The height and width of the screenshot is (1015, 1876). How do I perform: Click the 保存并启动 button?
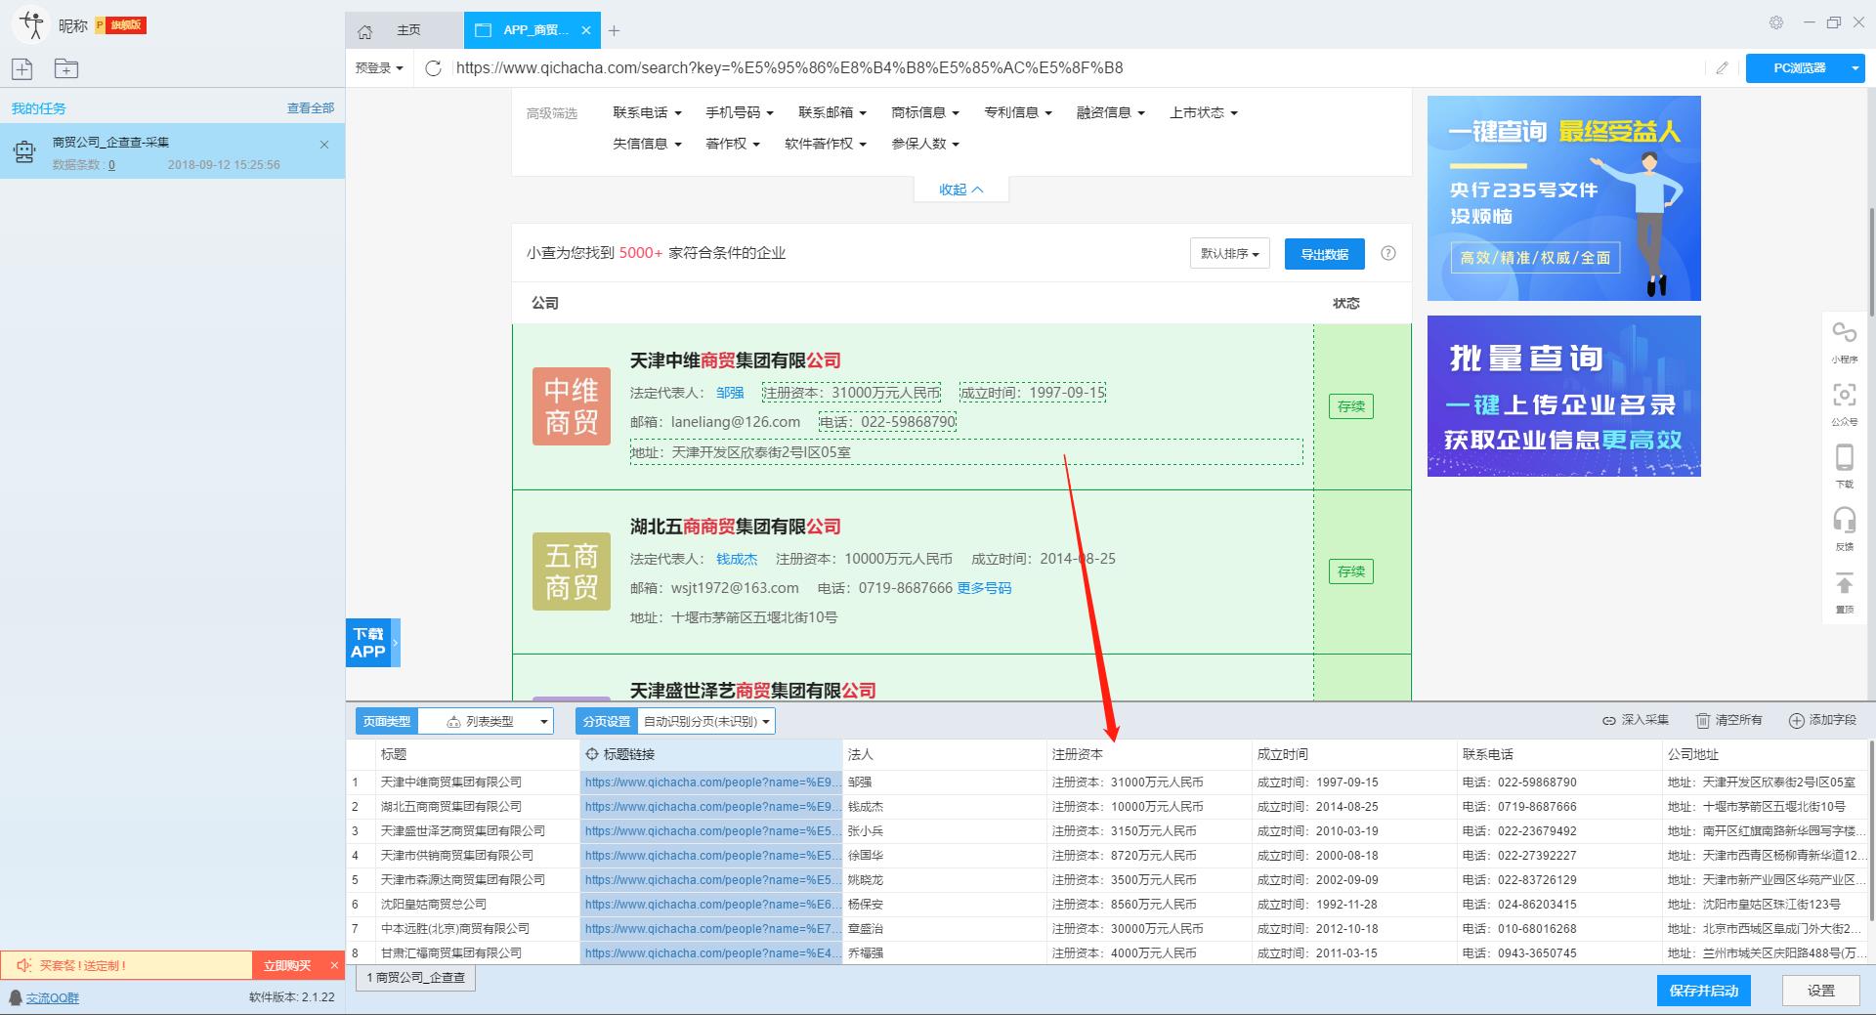click(x=1703, y=991)
